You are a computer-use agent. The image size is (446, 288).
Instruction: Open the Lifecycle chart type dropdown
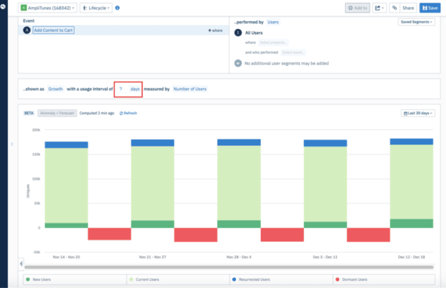(96, 8)
